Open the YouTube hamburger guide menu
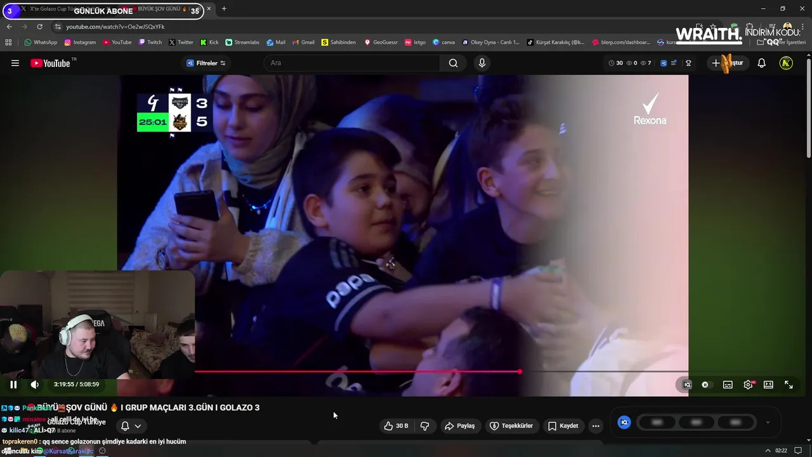 point(15,63)
